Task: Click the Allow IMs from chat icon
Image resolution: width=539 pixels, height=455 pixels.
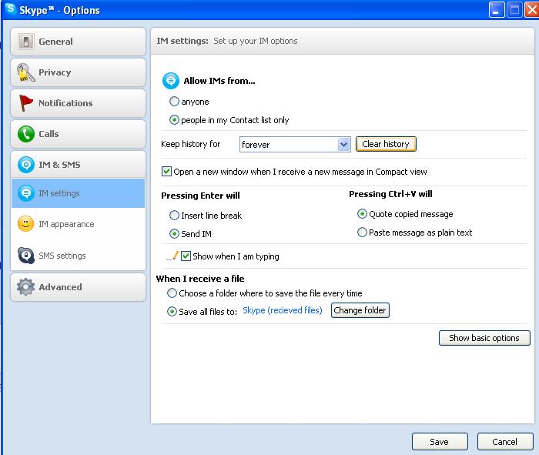Action: [170, 81]
